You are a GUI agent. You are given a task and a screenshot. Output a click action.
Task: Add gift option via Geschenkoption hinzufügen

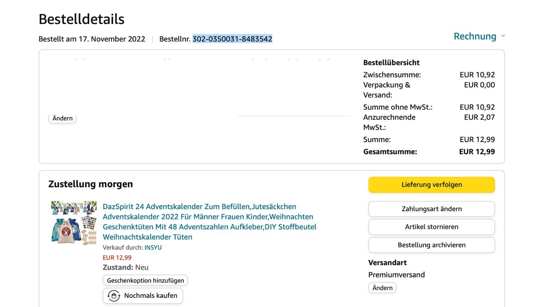pyautogui.click(x=145, y=280)
